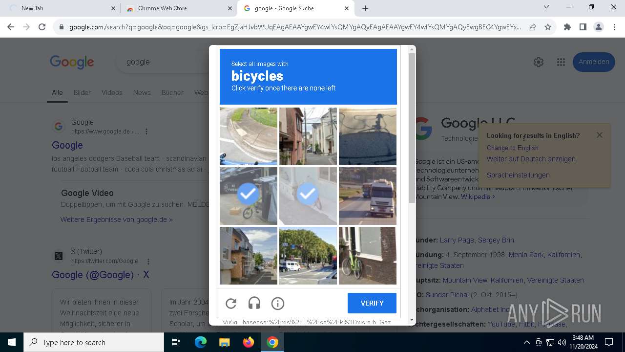Reload the page in Chrome
Viewport: 625px width, 352px height.
42,27
